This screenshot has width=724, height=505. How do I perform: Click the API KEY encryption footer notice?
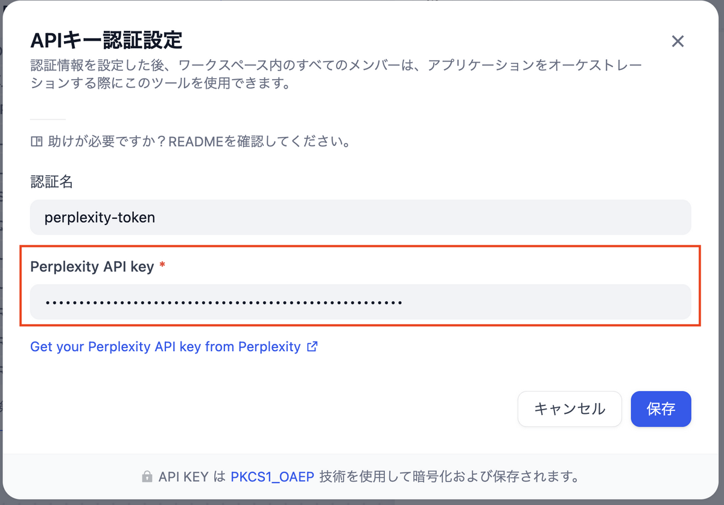(362, 476)
